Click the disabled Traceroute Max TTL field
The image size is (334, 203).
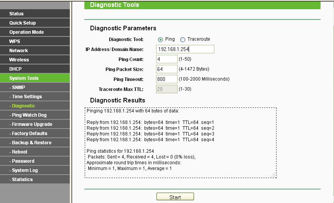coord(166,89)
